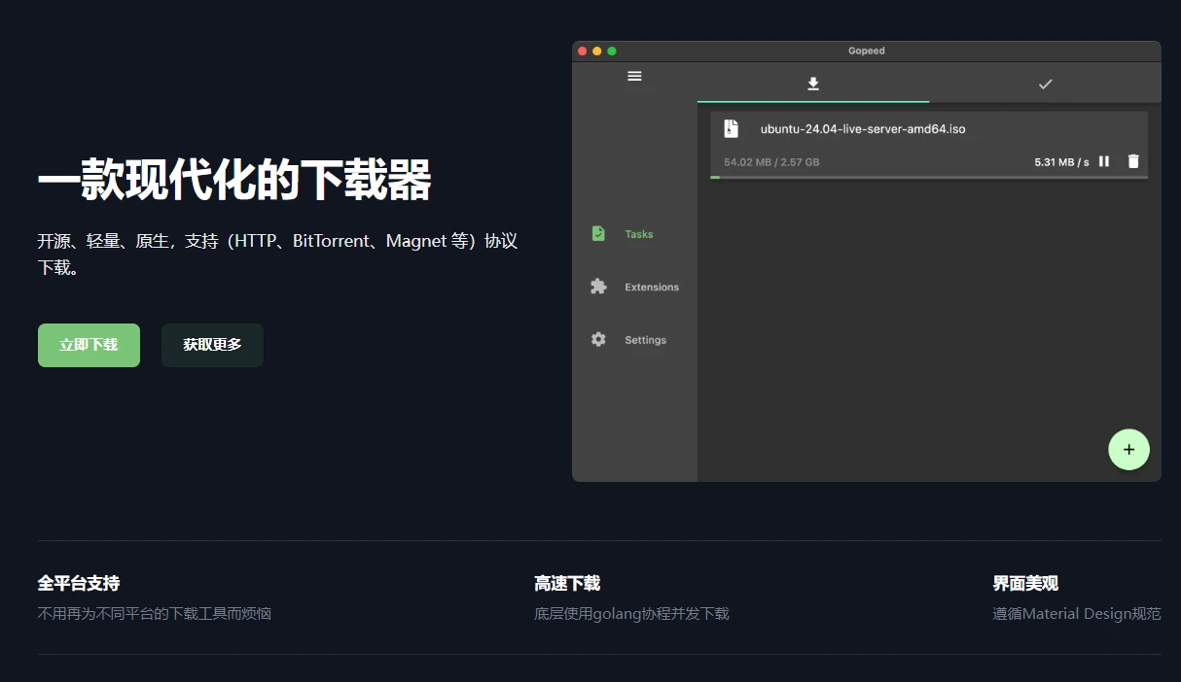1181x682 pixels.
Task: Click the 一款现代化的下载器 headline
Action: pos(234,181)
